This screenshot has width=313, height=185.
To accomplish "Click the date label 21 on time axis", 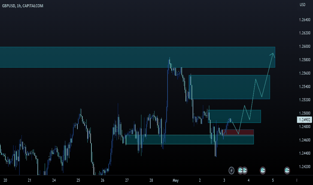I will [x=30, y=180].
